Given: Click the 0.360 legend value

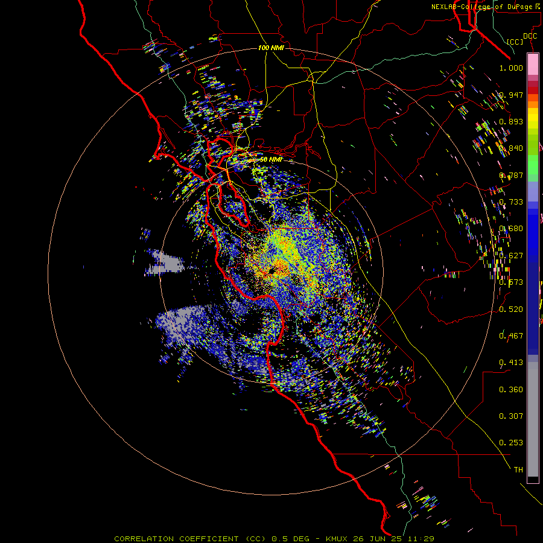Looking at the screenshot, I should (x=511, y=390).
